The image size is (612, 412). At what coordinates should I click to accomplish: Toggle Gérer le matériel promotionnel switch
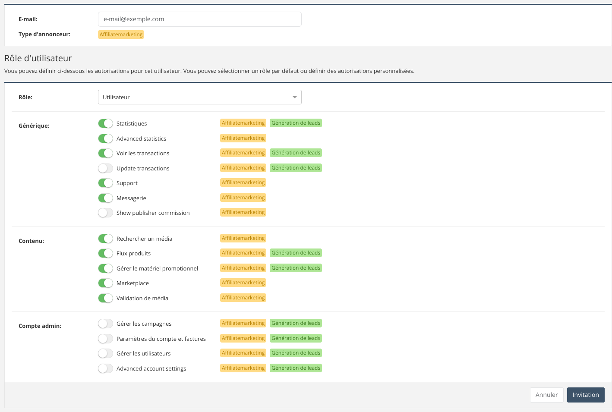click(x=105, y=268)
